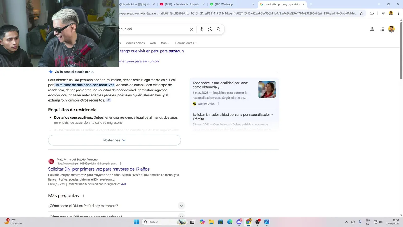This screenshot has height=227, width=403.
Task: Select the Web search filter
Action: click(153, 43)
